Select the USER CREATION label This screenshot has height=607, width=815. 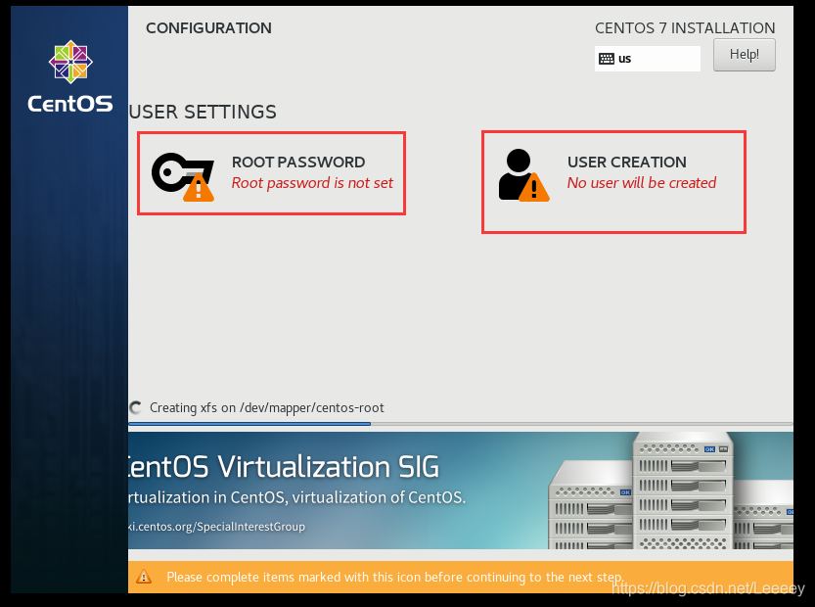[x=627, y=162]
